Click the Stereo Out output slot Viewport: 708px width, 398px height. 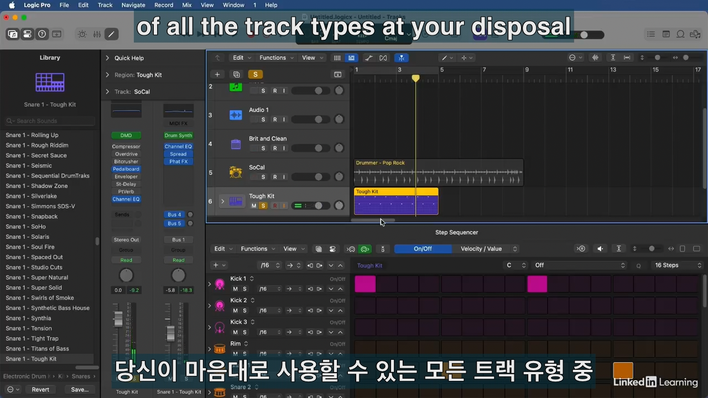pyautogui.click(x=126, y=240)
